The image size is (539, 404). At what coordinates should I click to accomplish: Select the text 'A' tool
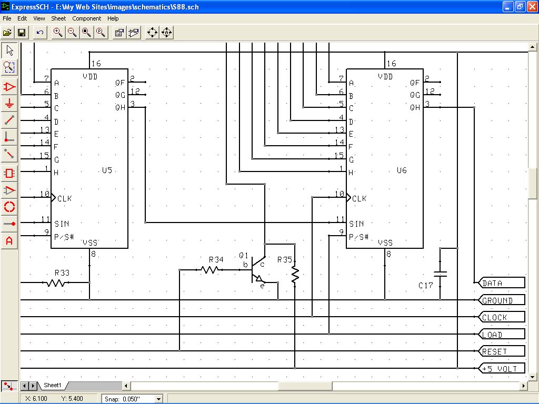(x=9, y=241)
